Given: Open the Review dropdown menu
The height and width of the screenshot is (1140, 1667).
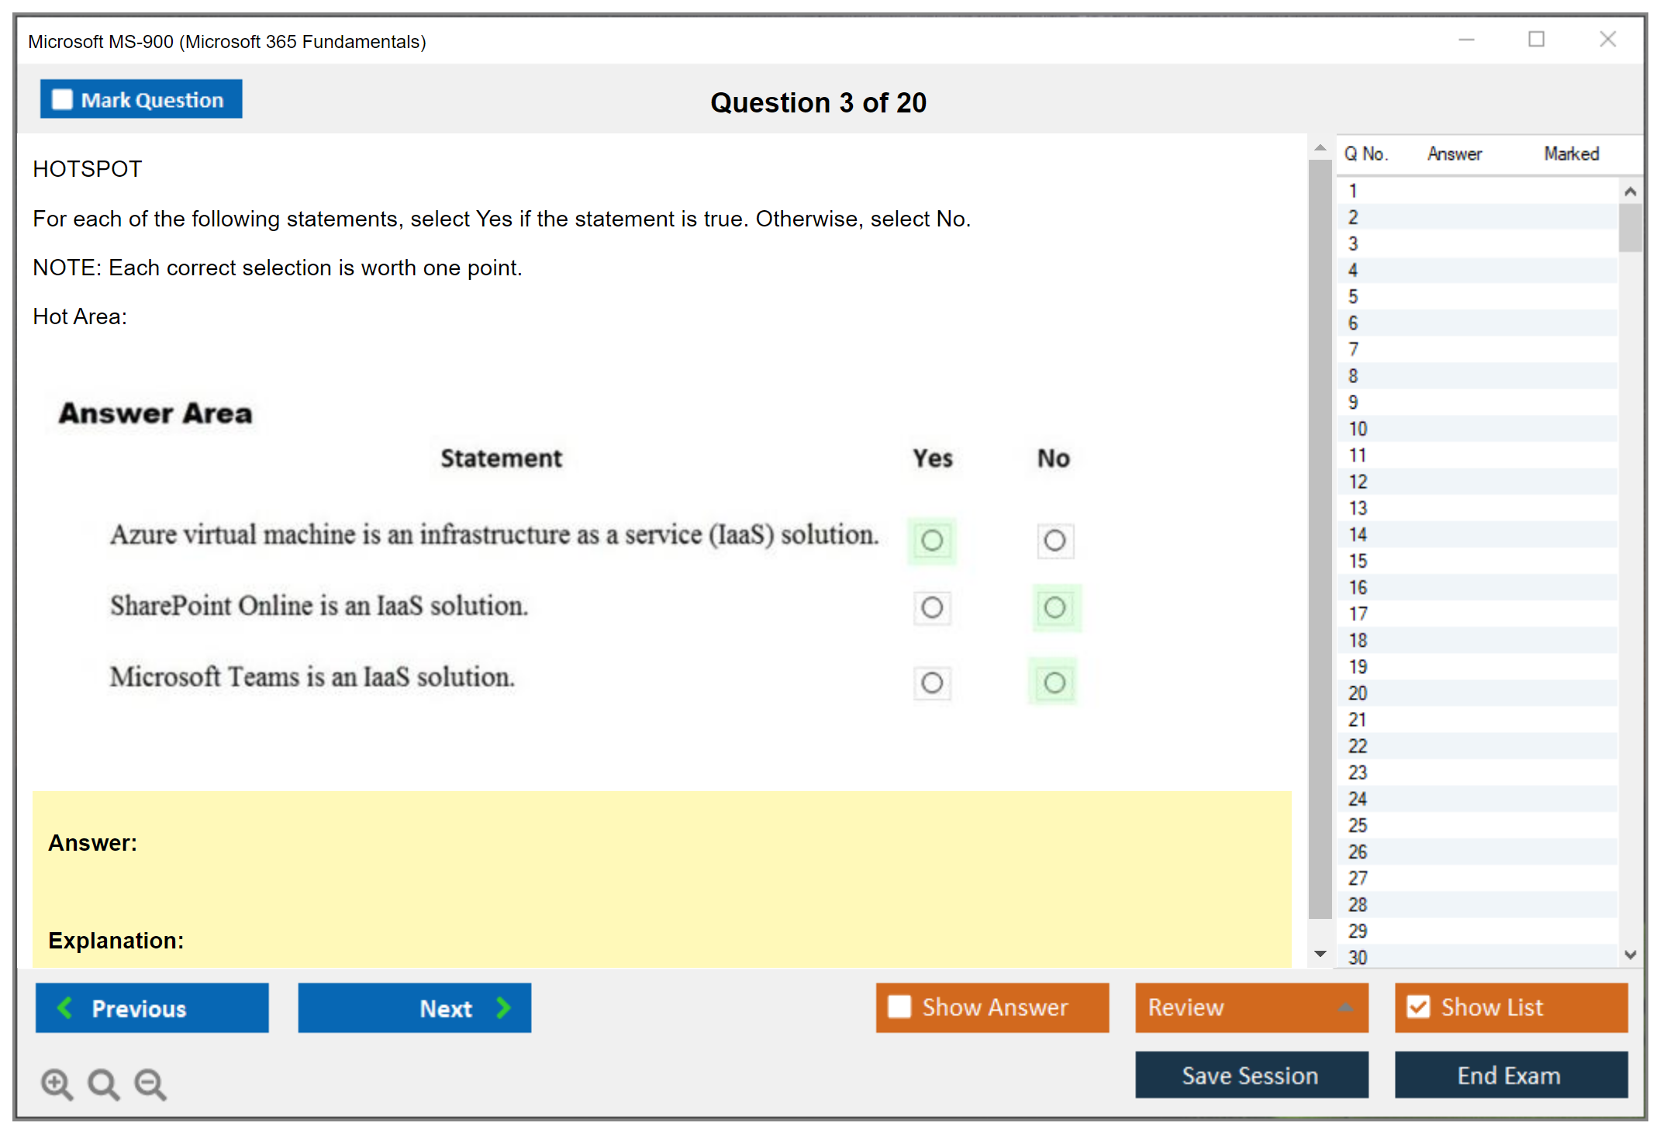Looking at the screenshot, I should click(1345, 1007).
